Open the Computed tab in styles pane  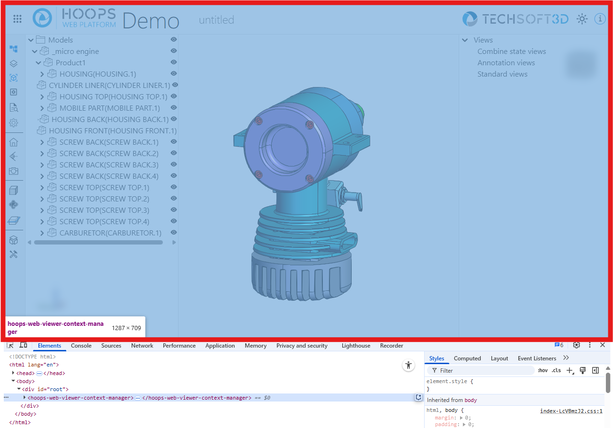[x=467, y=358]
